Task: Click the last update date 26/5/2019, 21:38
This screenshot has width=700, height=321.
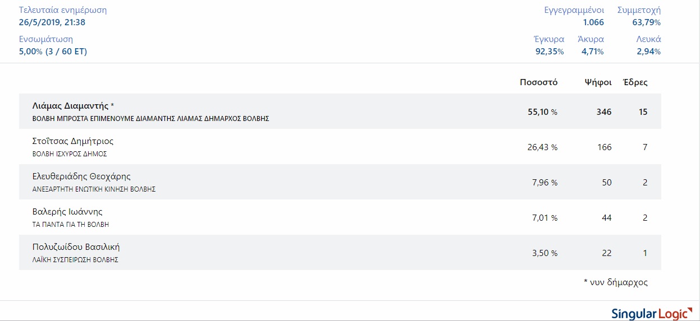Action: 52,22
